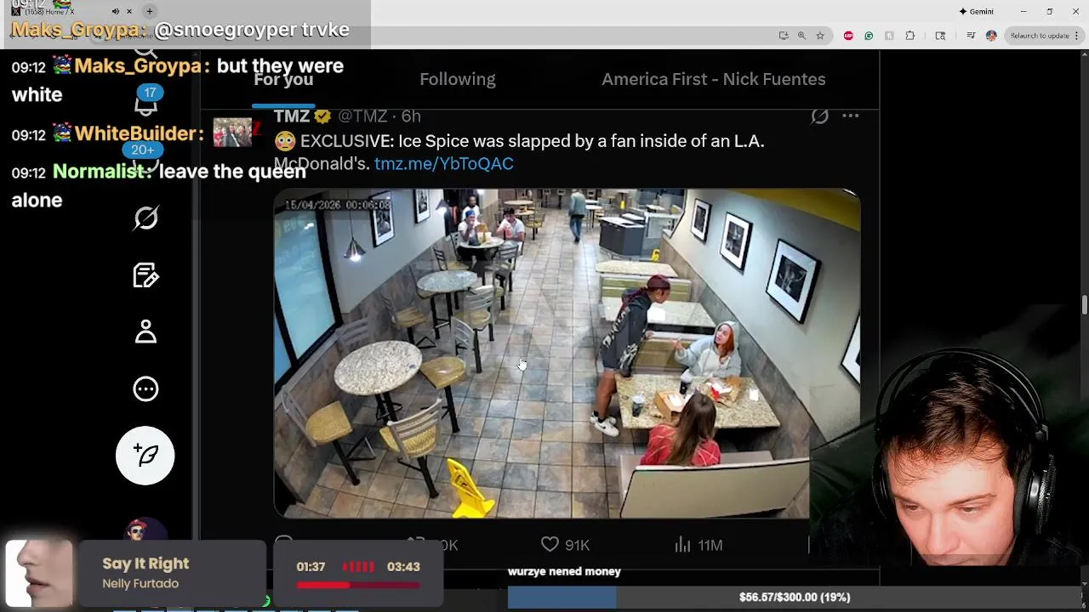This screenshot has height=612, width=1089.
Task: Click the install app icon in the address bar
Action: coord(784,36)
